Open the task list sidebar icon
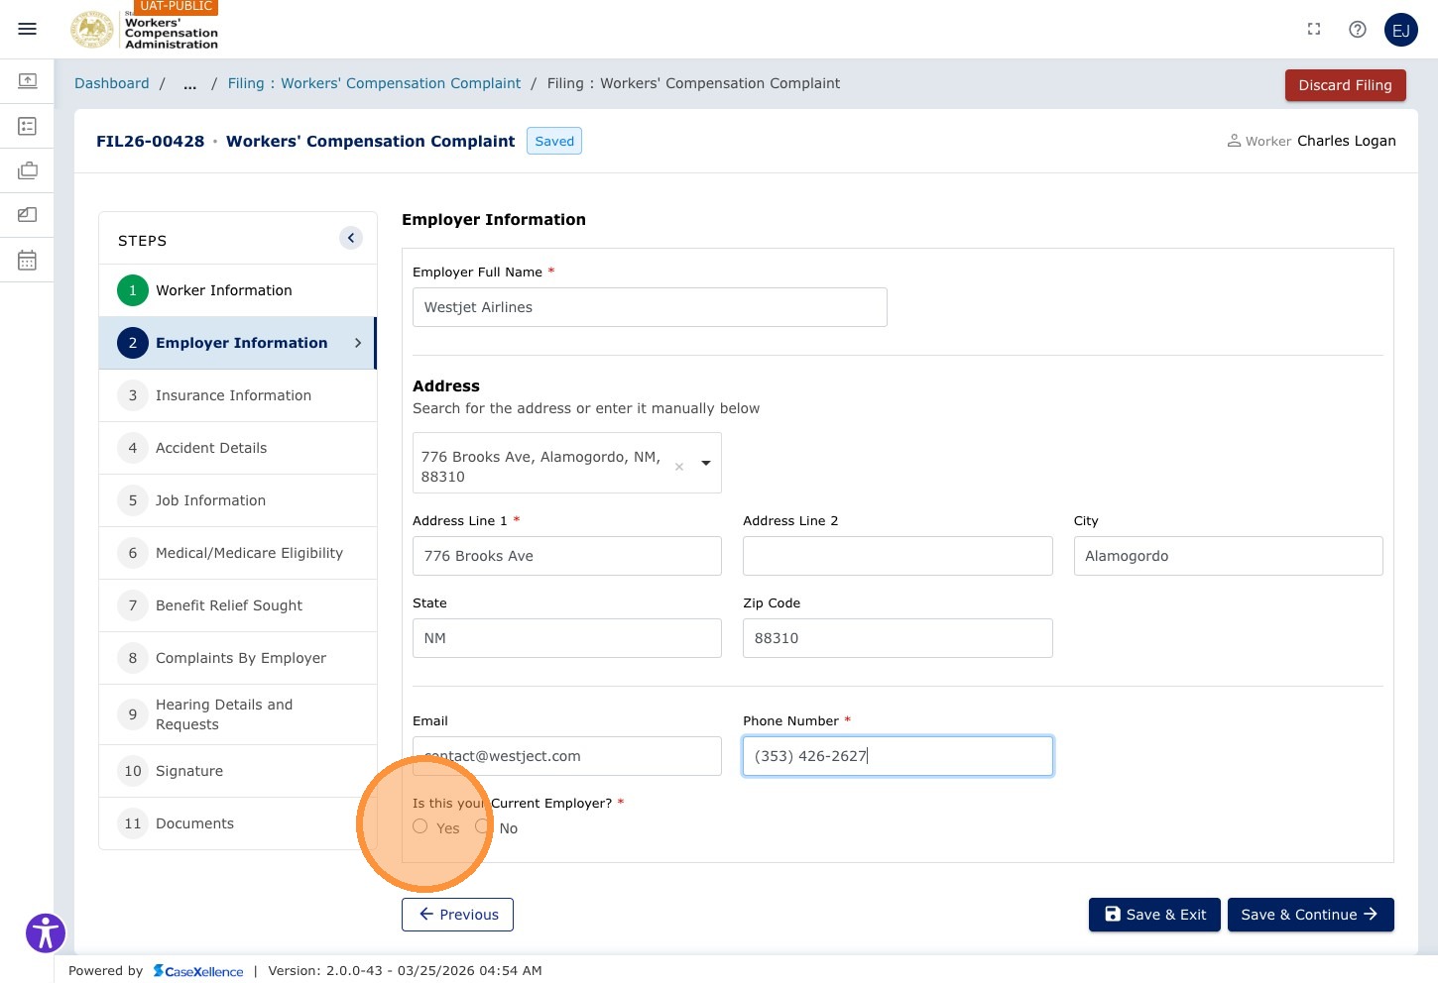This screenshot has height=983, width=1438. pos(28,126)
